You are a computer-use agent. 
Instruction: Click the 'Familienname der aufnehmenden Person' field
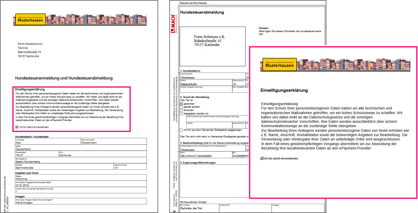pos(217,119)
